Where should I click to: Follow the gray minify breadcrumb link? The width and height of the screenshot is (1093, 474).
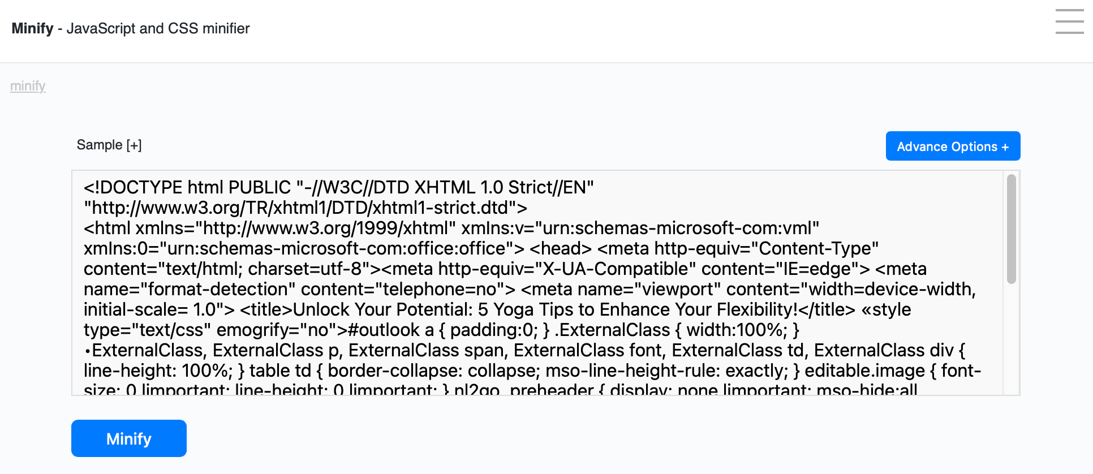(x=28, y=86)
